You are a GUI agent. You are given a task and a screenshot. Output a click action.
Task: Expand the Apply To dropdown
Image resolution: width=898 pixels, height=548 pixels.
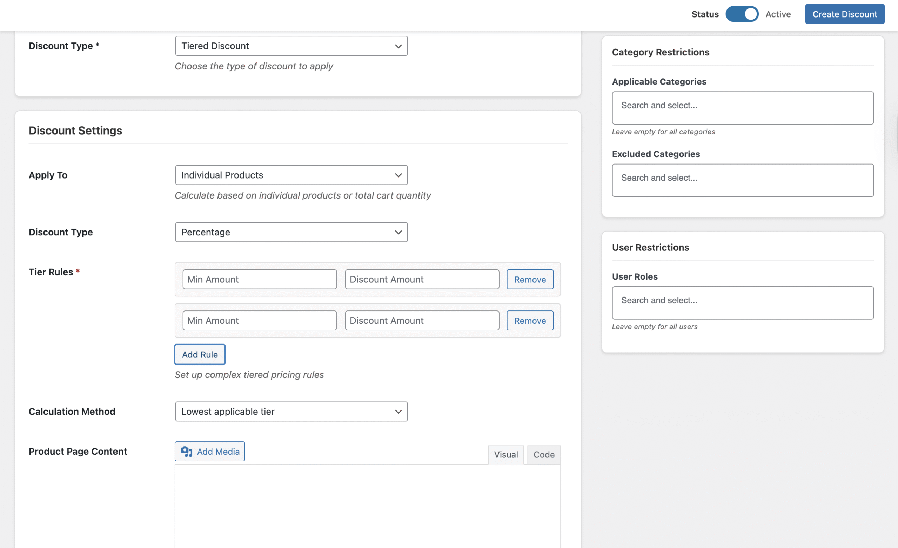[x=291, y=175]
